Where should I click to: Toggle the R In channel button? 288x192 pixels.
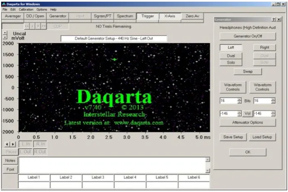pos(40,144)
